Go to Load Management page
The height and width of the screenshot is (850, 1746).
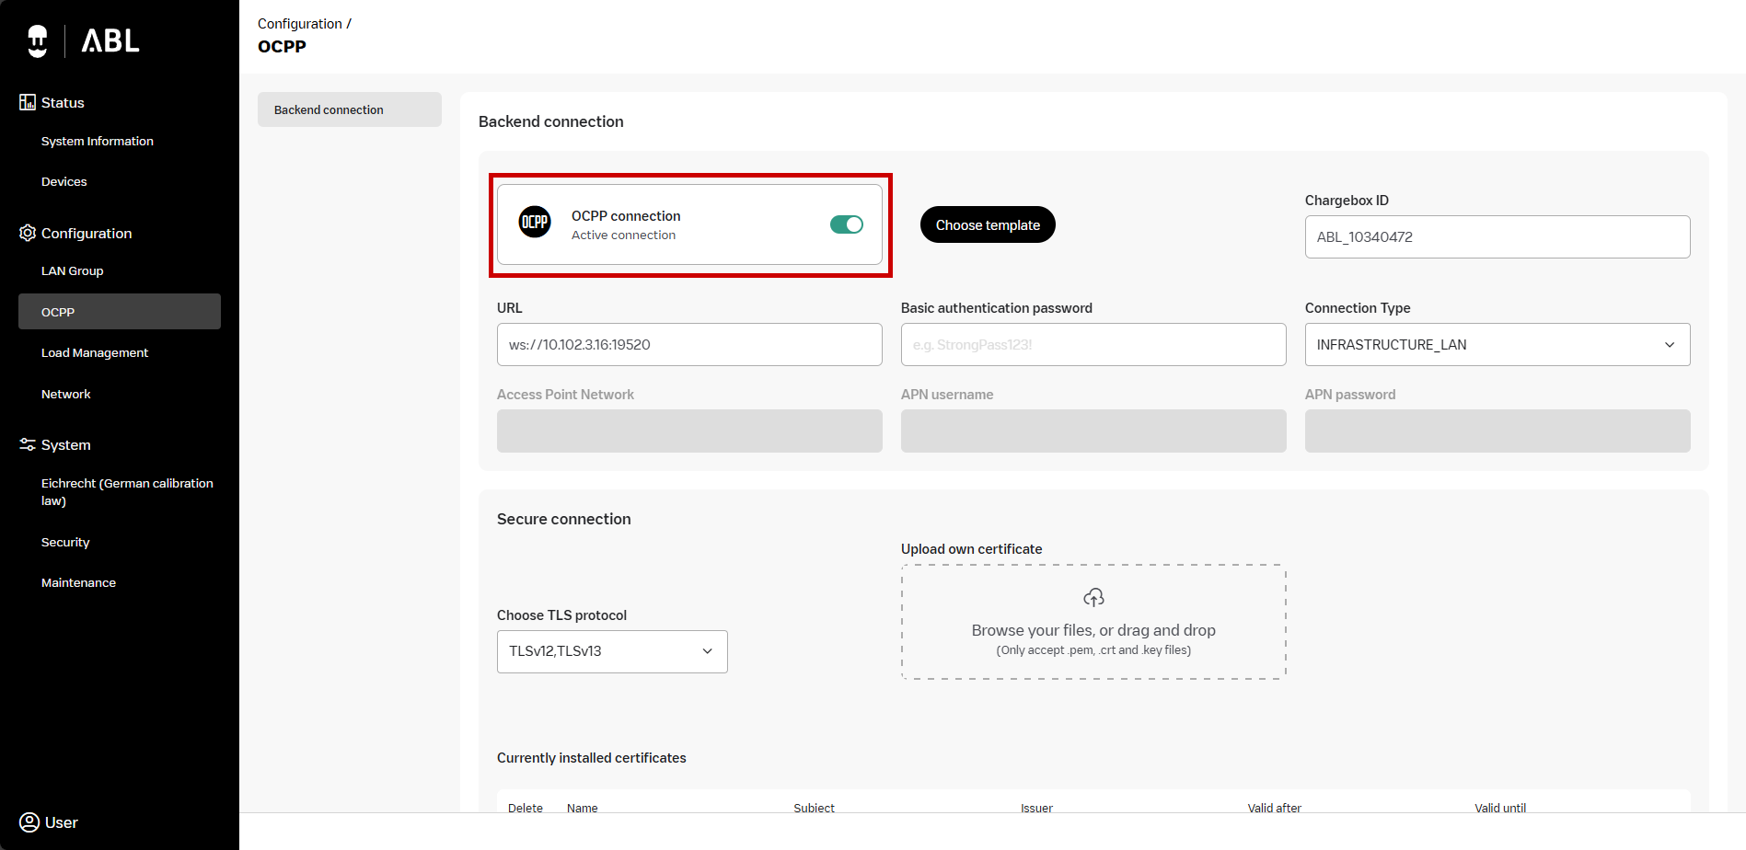[95, 352]
